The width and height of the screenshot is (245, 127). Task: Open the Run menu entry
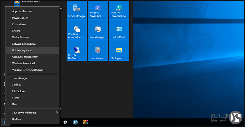coord(32,104)
